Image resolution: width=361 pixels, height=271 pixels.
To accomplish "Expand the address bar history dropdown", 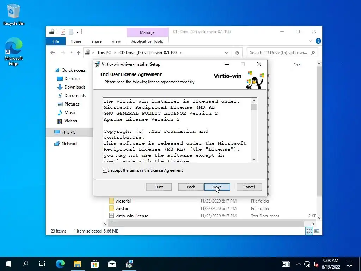I will click(227, 53).
